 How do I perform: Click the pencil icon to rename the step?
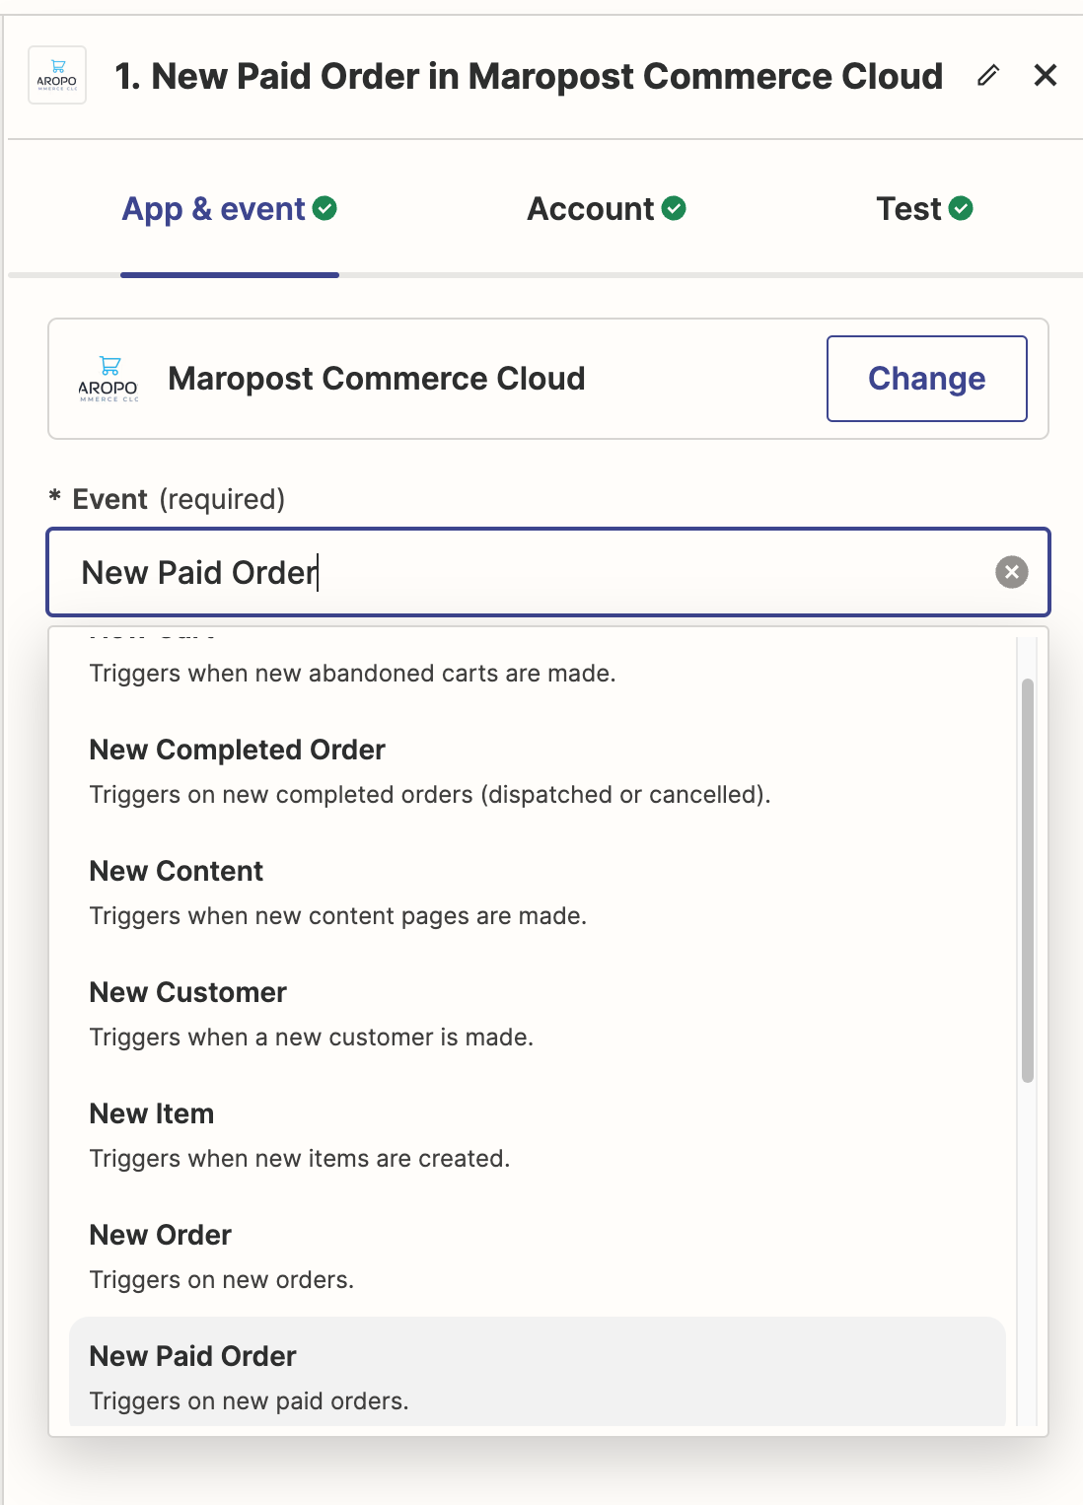point(988,75)
